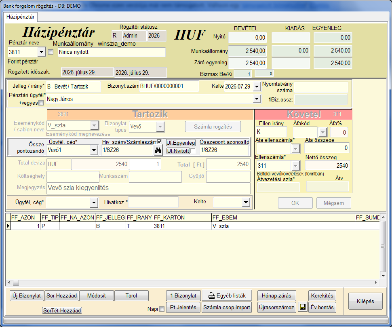Screen dimensions: 392x327
Task: Click the Pt.Jelentés button
Action: 183,307
